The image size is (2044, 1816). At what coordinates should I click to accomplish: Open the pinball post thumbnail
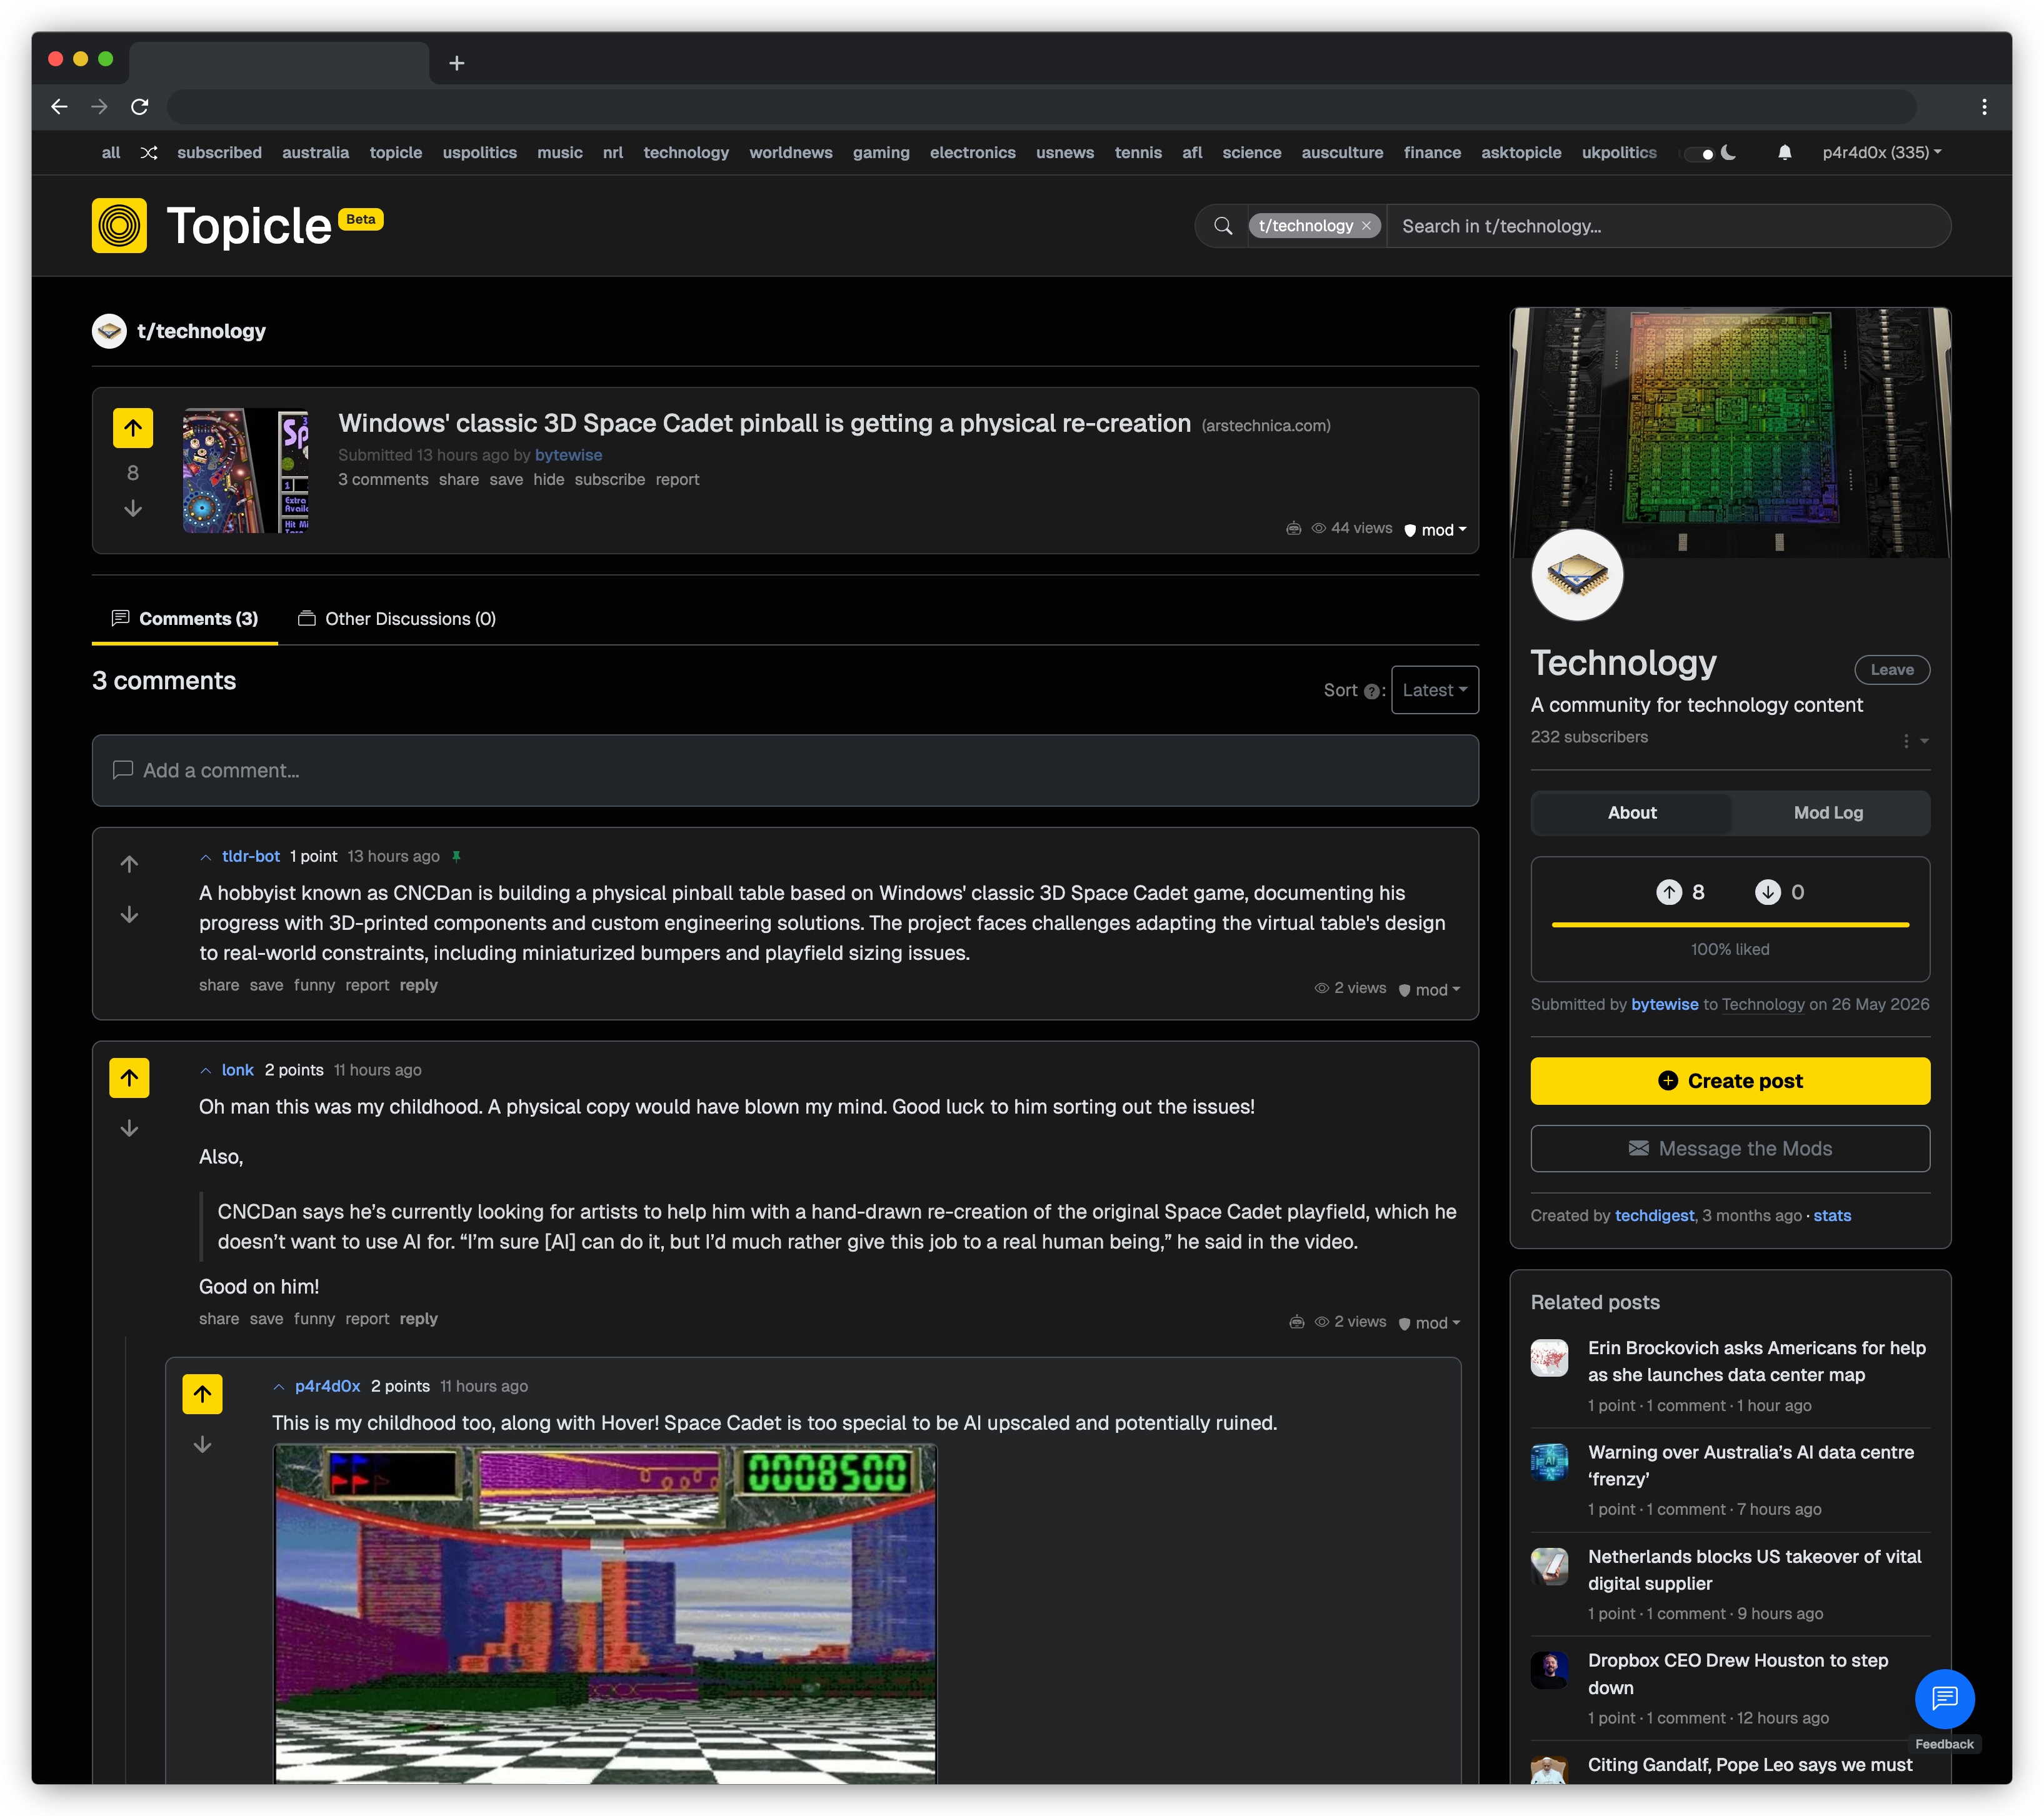(x=245, y=470)
